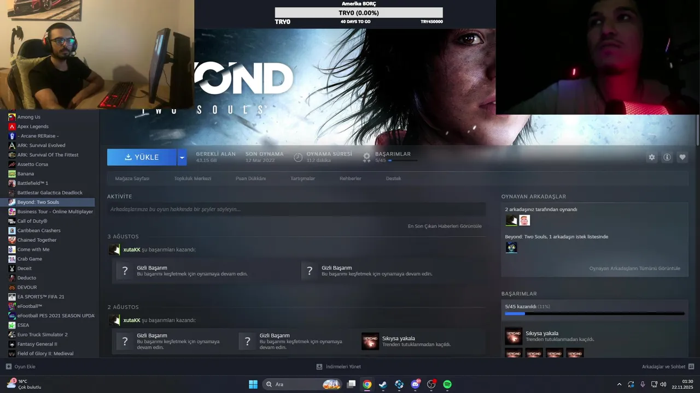
Task: Open Discord from taskbar
Action: (415, 384)
